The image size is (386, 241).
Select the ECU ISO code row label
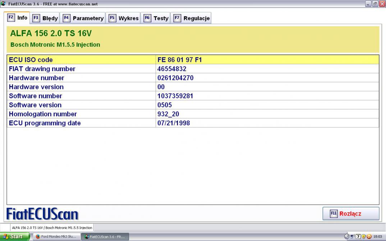(31, 60)
